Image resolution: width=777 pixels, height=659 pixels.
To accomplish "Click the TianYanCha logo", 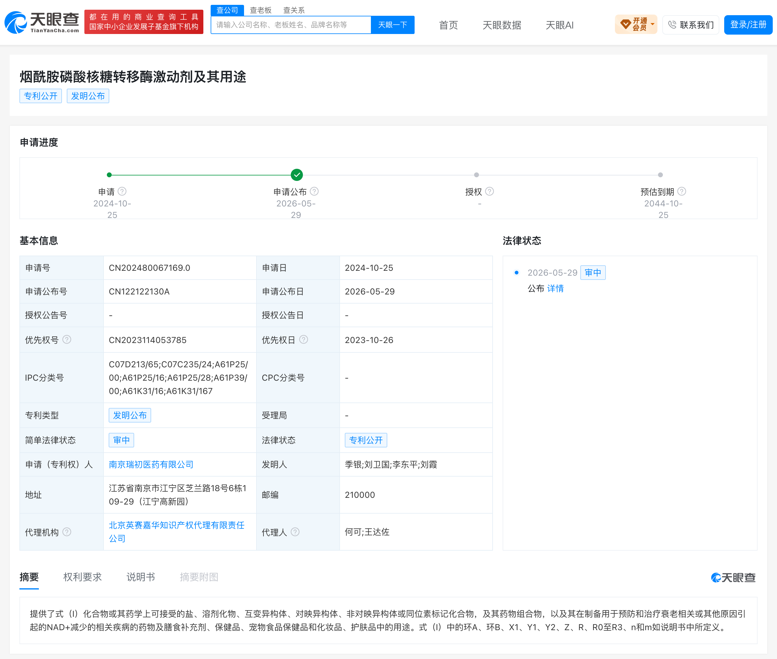I will [x=42, y=22].
